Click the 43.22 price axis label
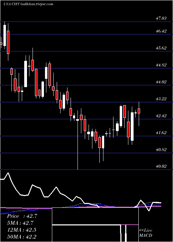This screenshot has width=173, height=242. point(161,99)
